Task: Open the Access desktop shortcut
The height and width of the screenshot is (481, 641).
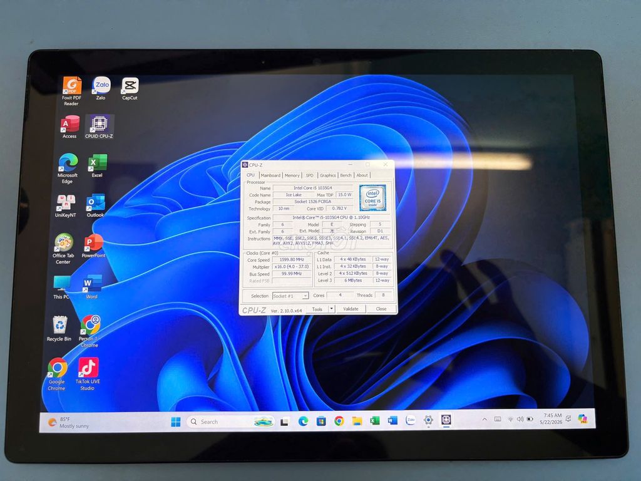Action: pyautogui.click(x=69, y=127)
